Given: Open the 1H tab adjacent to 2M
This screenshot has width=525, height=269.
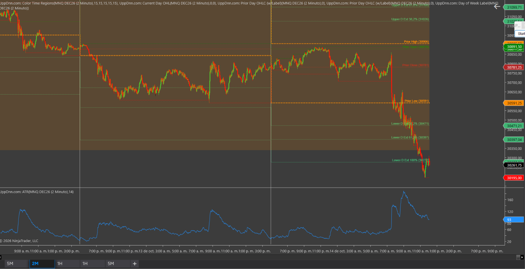Looking at the screenshot, I should [x=67, y=264].
